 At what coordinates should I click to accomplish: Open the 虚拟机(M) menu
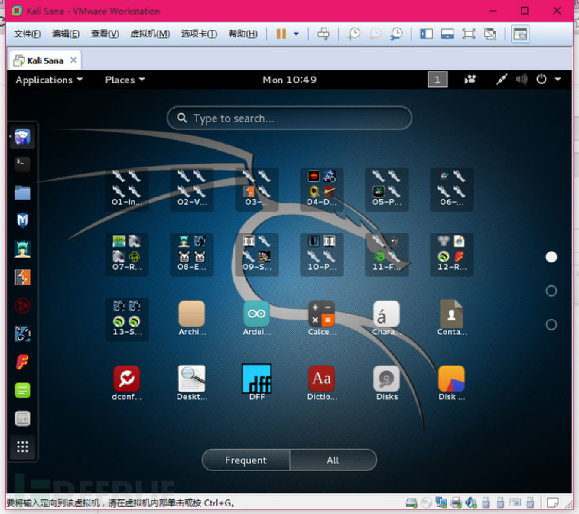point(150,34)
